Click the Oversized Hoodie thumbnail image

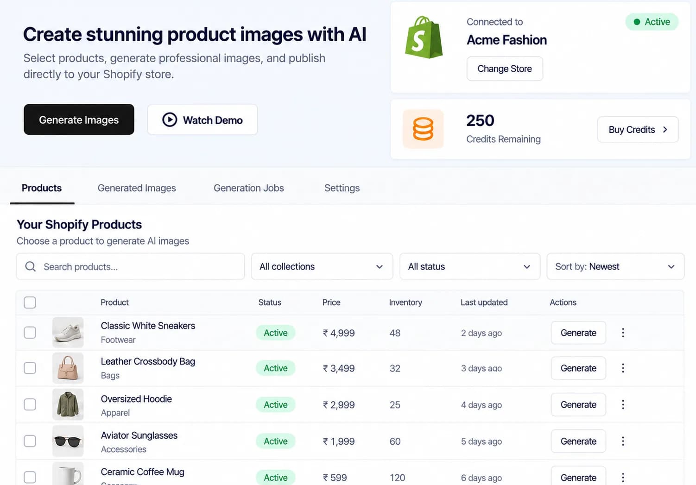pyautogui.click(x=68, y=404)
